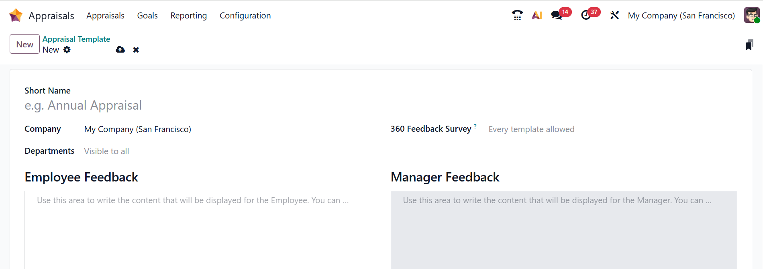Open the activities clock icon
This screenshot has width=763, height=269.
(586, 15)
